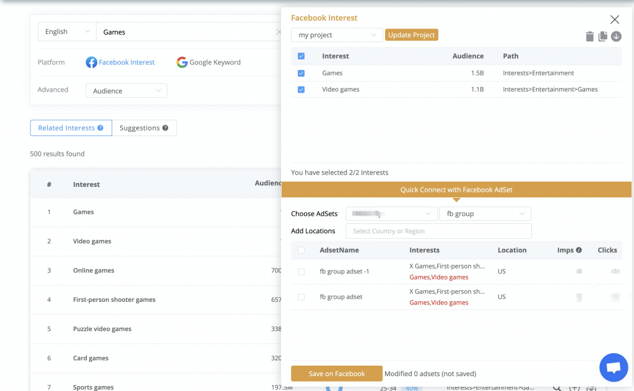Select the checkbox for the fb group adset row

click(302, 297)
